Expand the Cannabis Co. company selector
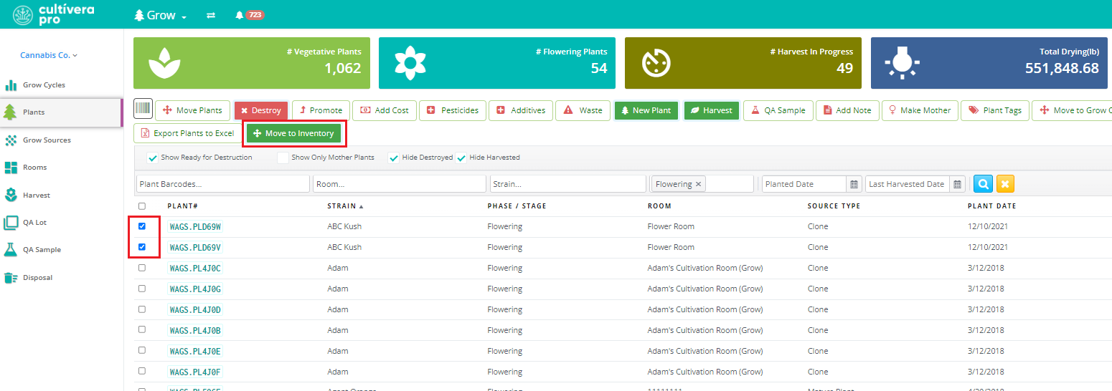 [x=49, y=55]
